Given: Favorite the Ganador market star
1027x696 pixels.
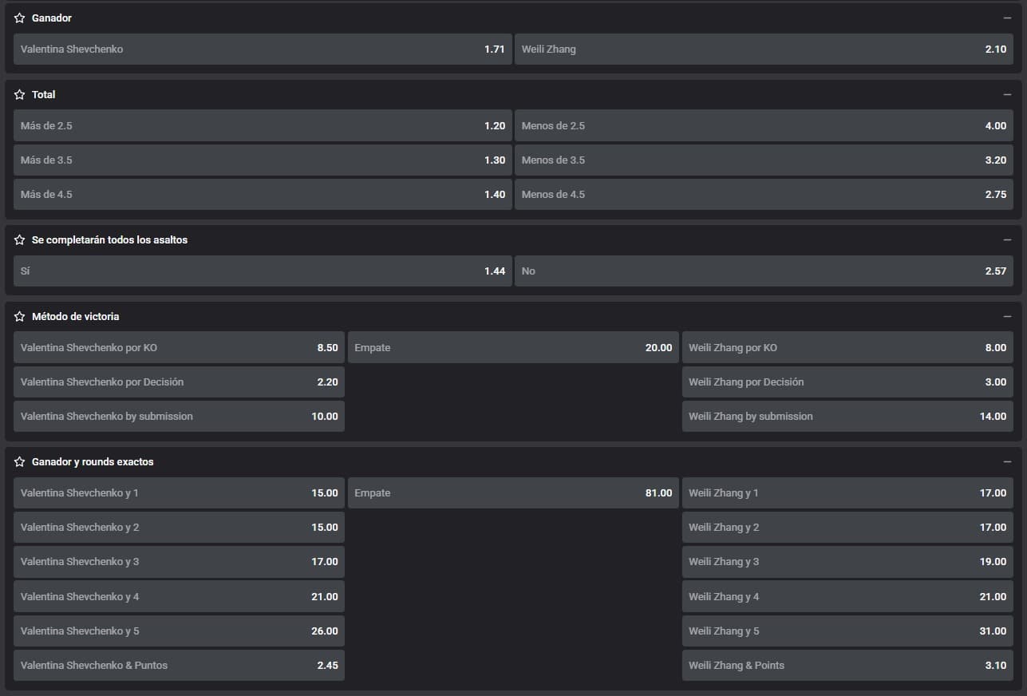Looking at the screenshot, I should coord(19,18).
